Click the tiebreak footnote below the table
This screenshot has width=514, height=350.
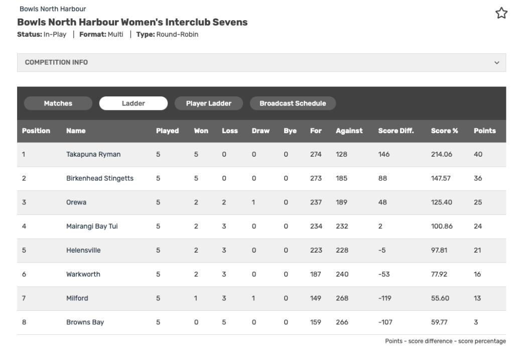point(445,341)
